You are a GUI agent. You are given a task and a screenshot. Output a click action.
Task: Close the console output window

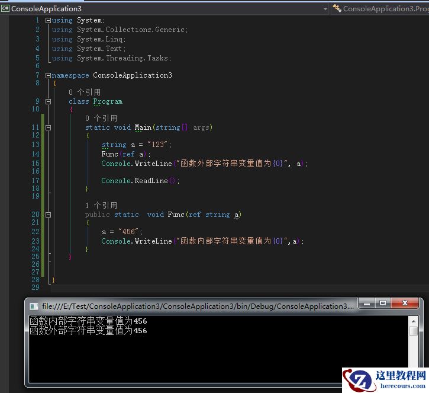pyautogui.click(x=405, y=303)
